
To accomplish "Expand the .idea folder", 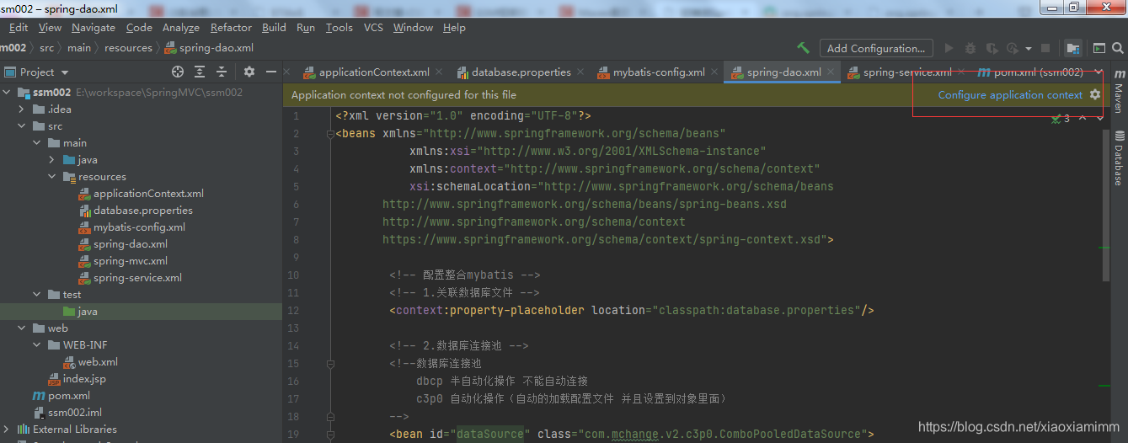I will [23, 109].
